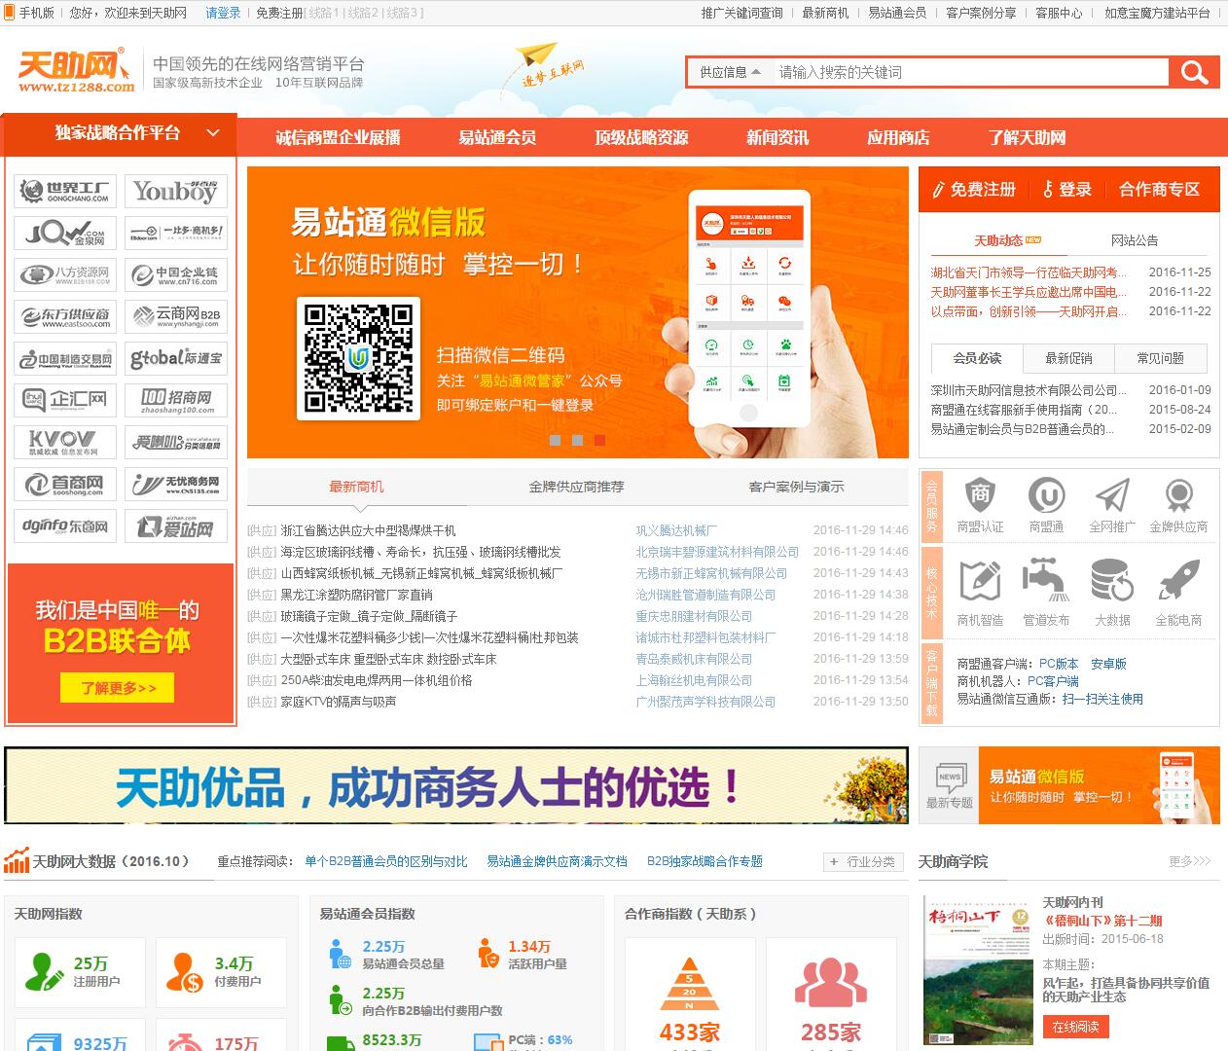Select the middle gray carousel dot
The height and width of the screenshot is (1051, 1228).
577,440
